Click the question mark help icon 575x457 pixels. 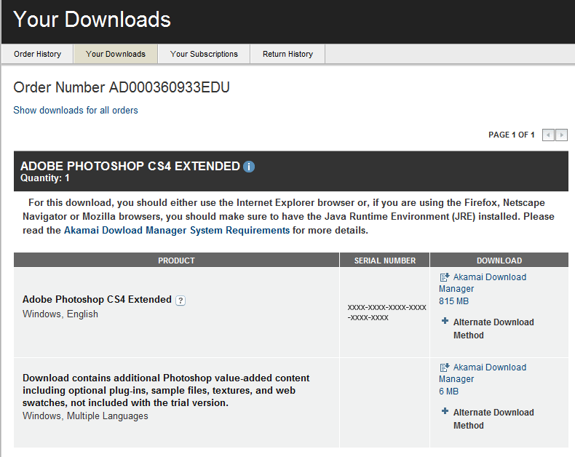180,301
